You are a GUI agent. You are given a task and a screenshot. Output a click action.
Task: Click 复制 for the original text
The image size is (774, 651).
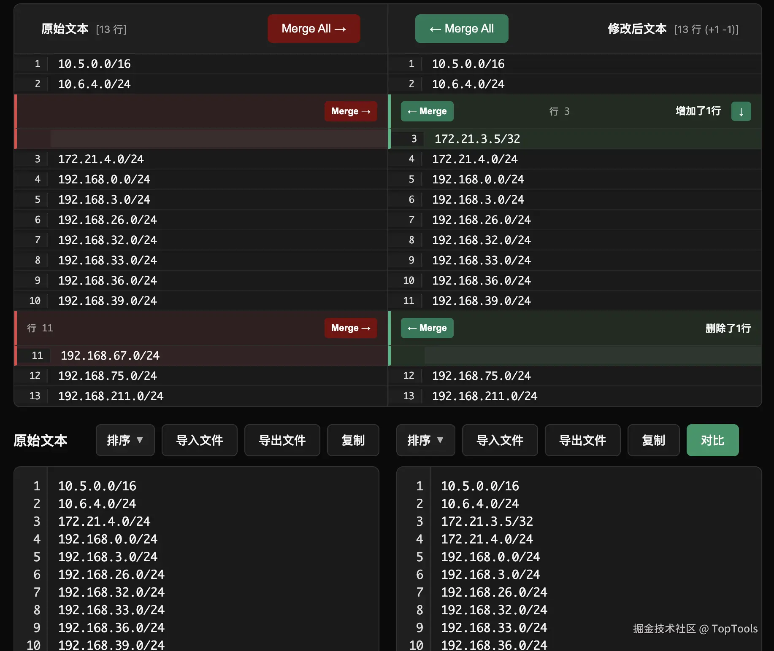tap(353, 440)
